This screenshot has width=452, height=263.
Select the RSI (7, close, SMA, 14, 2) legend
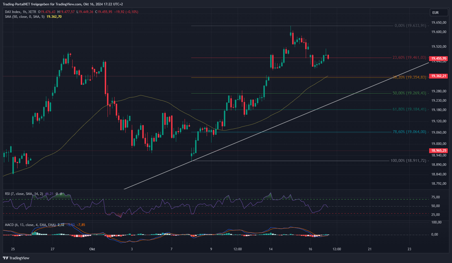pos(24,194)
